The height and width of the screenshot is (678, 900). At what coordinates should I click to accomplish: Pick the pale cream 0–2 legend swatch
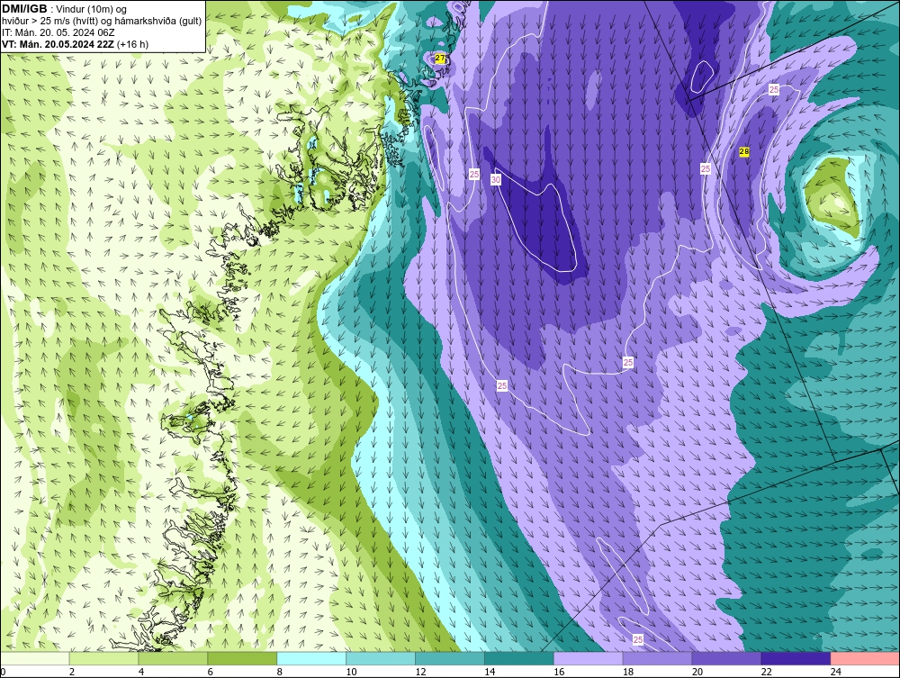coord(35,658)
